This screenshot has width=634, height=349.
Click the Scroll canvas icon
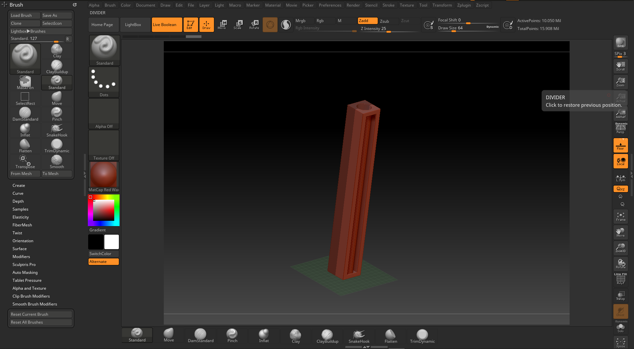[620, 66]
